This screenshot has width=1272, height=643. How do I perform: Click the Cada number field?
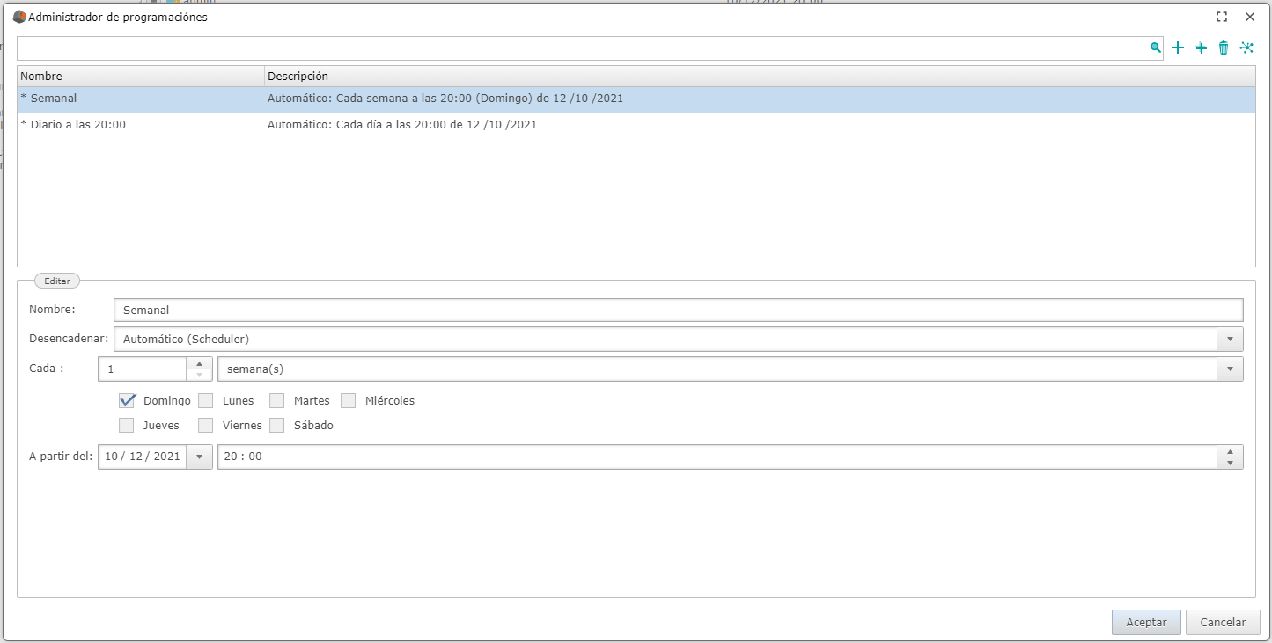pyautogui.click(x=143, y=369)
